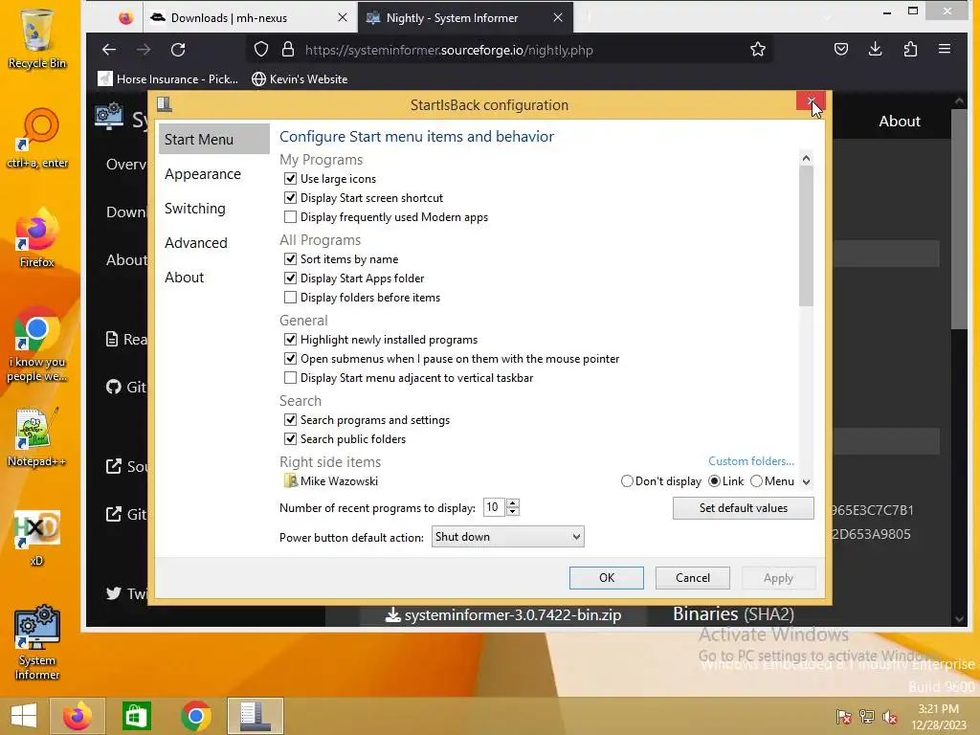Enable Display folders before items
This screenshot has width=980, height=735.
(x=290, y=298)
